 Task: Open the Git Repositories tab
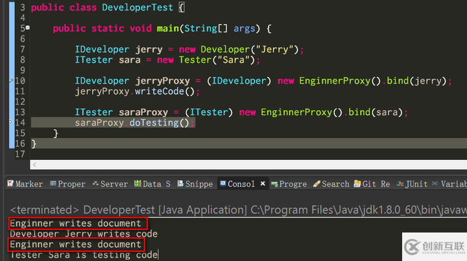pos(372,184)
